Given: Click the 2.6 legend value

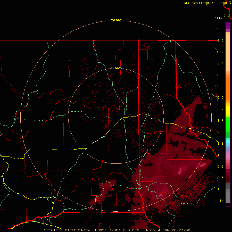Looking at the screenshot, I should (x=220, y=132).
